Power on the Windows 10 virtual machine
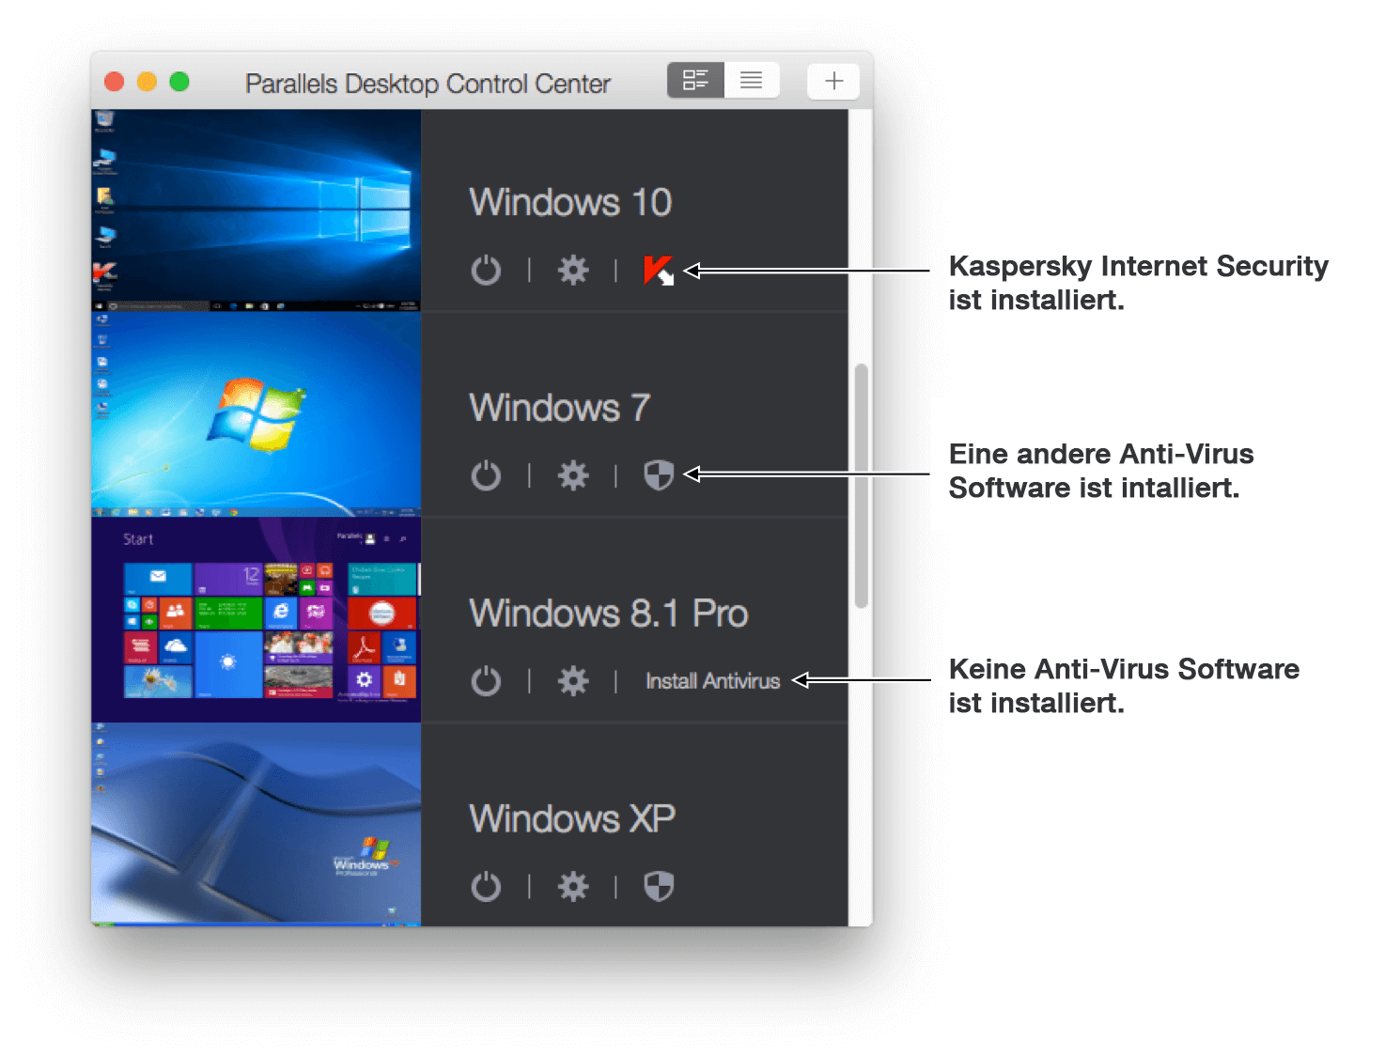 [487, 271]
